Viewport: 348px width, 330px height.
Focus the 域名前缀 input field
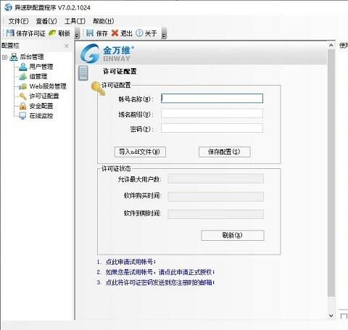(x=212, y=114)
